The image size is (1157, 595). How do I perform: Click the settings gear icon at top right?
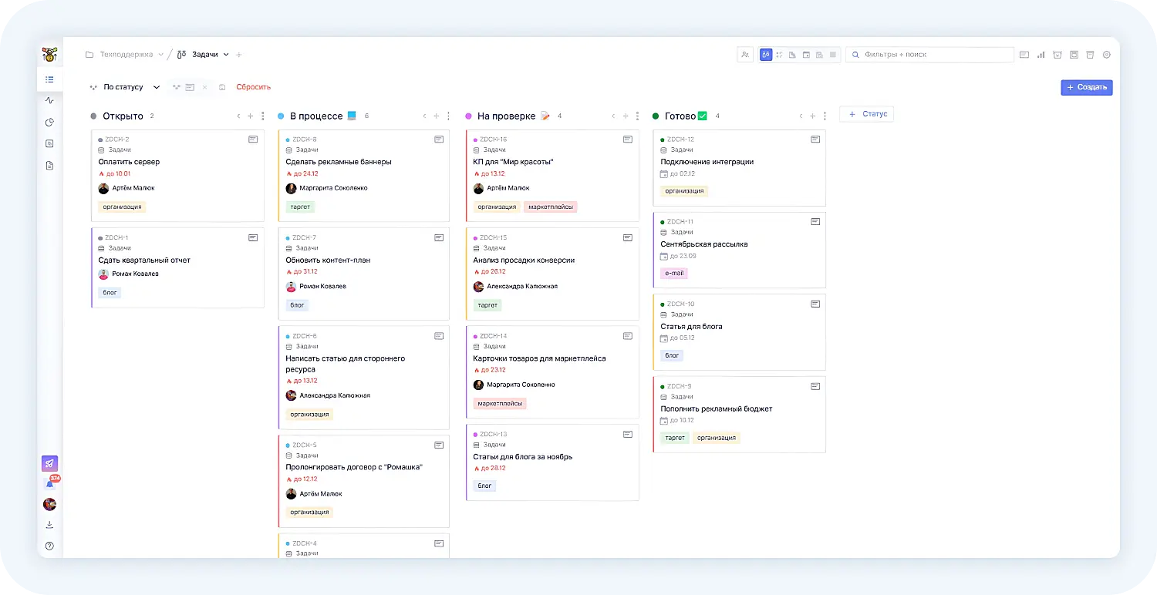[x=1107, y=55]
